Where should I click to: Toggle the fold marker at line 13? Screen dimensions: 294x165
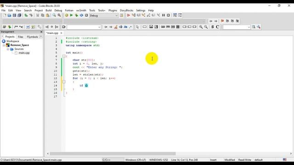coord(64,82)
